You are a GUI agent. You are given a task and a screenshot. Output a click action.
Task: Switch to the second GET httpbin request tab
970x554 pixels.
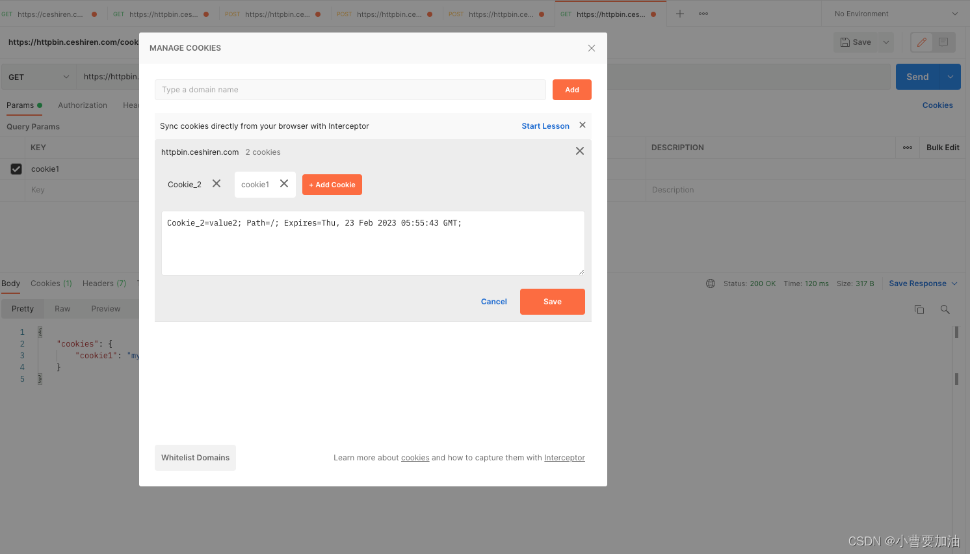point(163,14)
